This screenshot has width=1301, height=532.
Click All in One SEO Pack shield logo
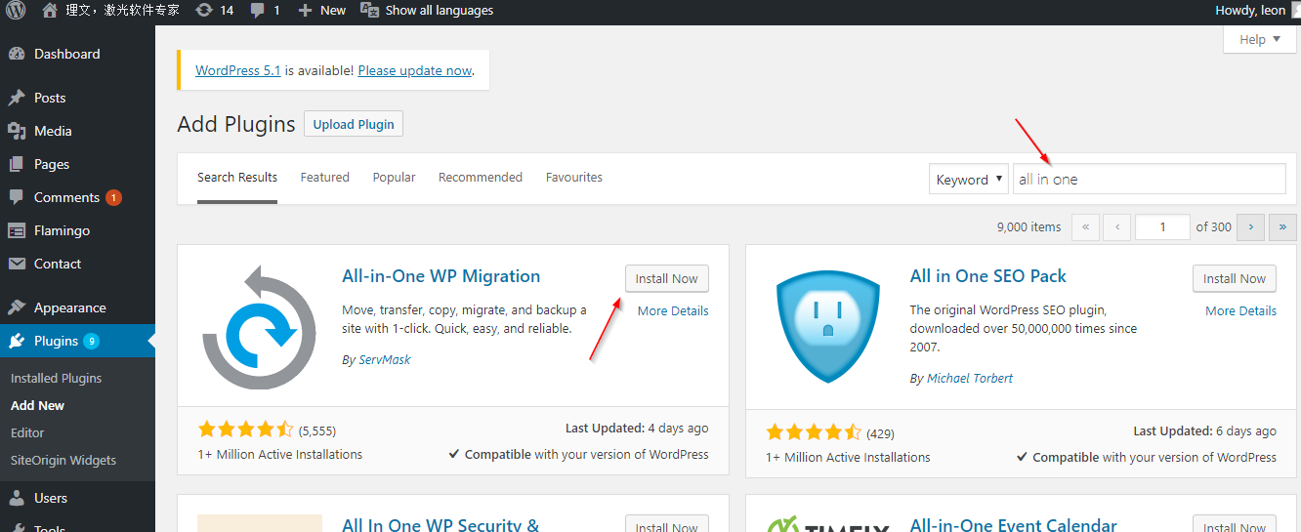pyautogui.click(x=827, y=325)
